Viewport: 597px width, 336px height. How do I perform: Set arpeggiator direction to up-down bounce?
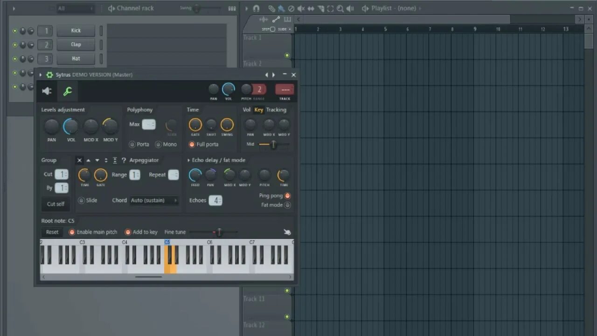pos(106,160)
